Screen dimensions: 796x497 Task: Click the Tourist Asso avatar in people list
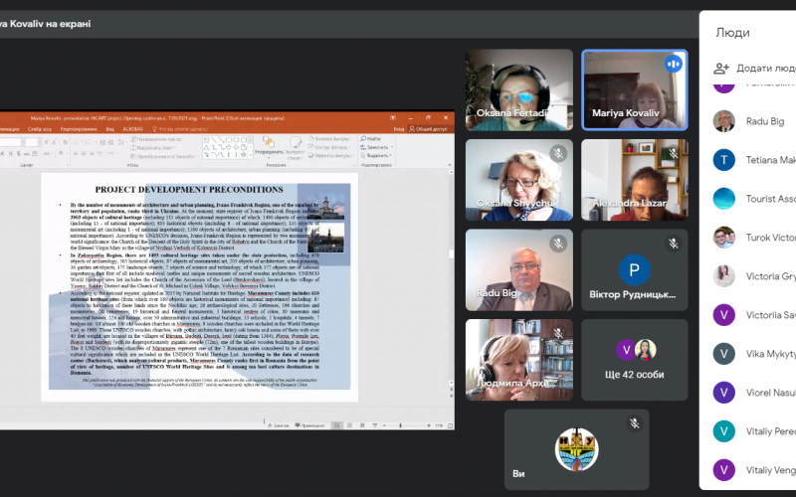tap(724, 199)
